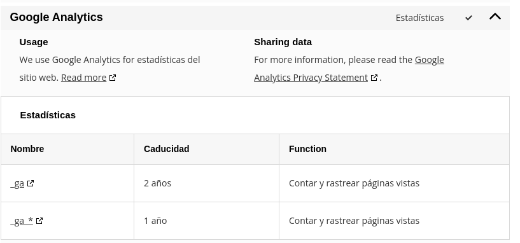Image resolution: width=520 pixels, height=243 pixels.
Task: Click the checkmark icon beside Estadísticas
Action: click(468, 18)
